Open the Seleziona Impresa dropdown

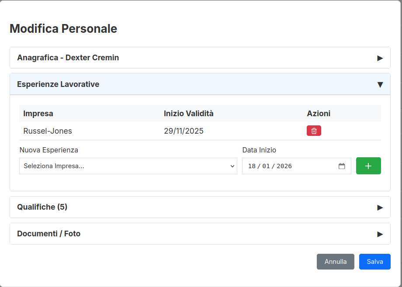click(x=128, y=166)
